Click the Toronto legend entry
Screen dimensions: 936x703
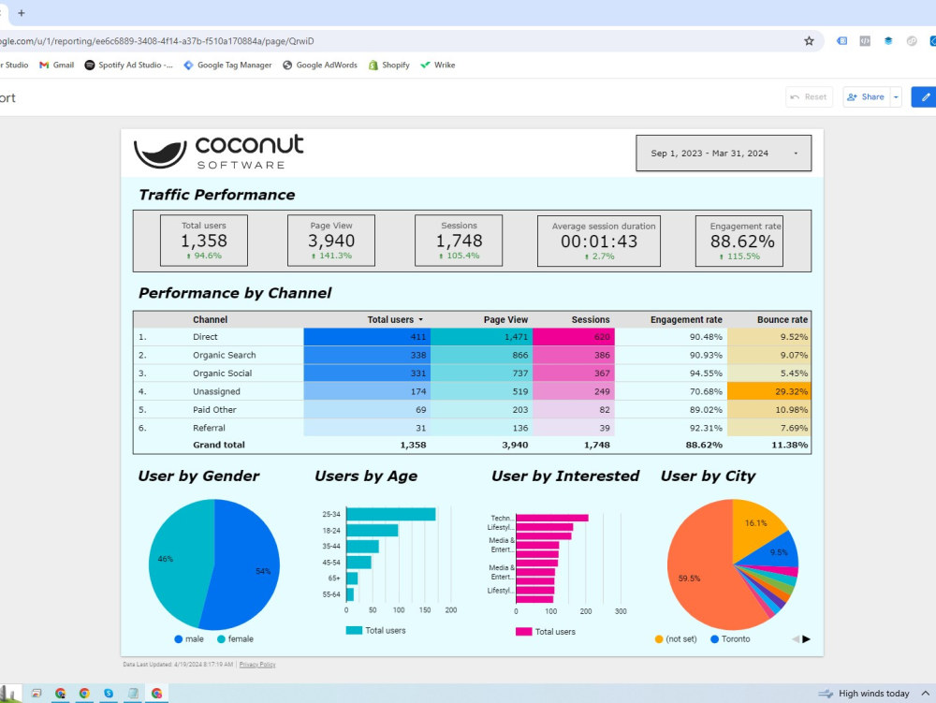(x=730, y=639)
